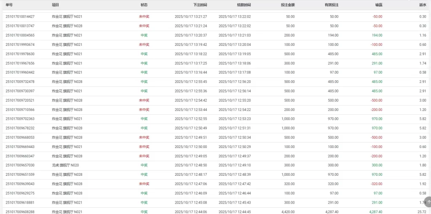Click the scroll-to-top arrow button
The image size is (431, 214).
pos(428,202)
